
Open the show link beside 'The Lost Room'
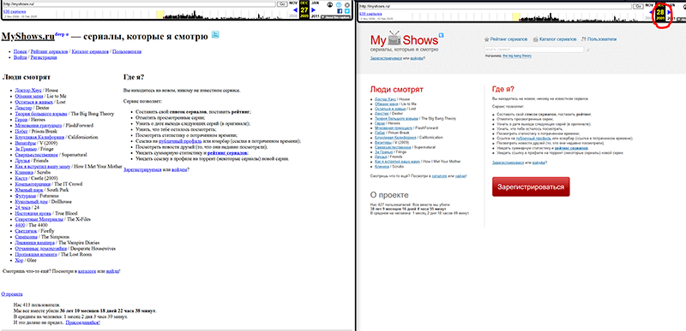coord(35,255)
